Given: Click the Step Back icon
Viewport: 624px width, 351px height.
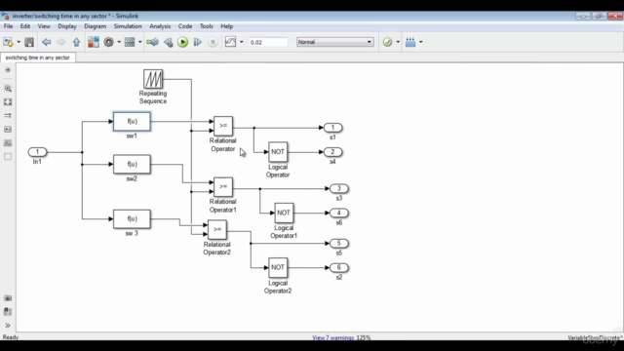Looking at the screenshot, I should (x=169, y=42).
